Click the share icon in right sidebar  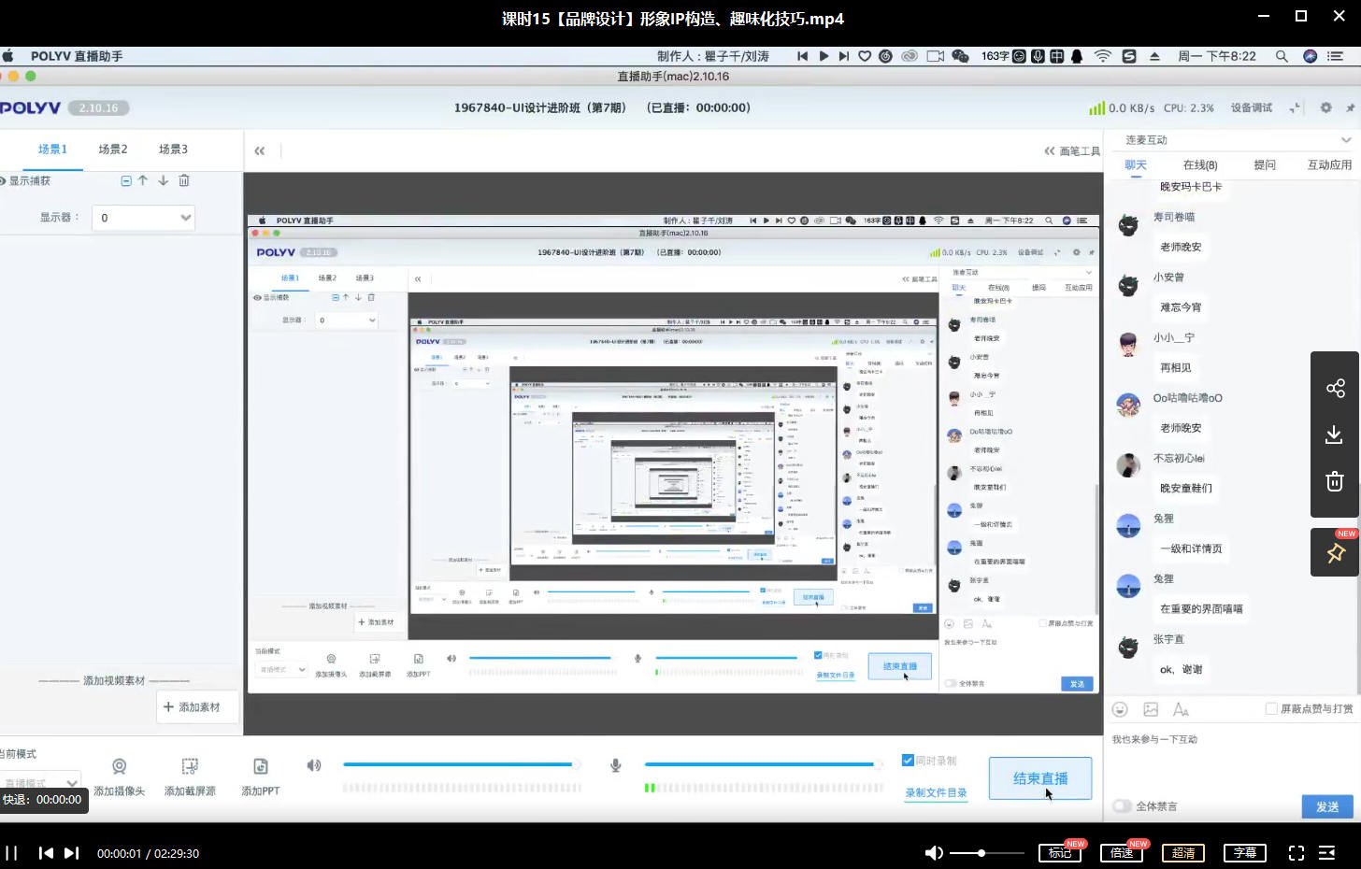tap(1335, 388)
